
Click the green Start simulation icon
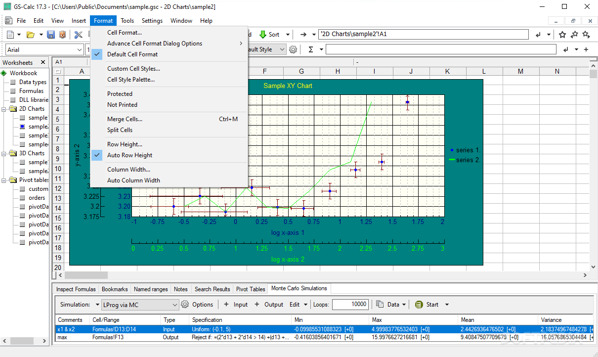pos(419,305)
